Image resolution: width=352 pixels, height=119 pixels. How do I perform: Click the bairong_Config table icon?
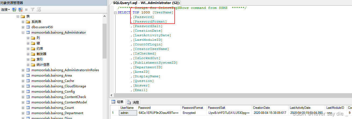(x=28, y=92)
